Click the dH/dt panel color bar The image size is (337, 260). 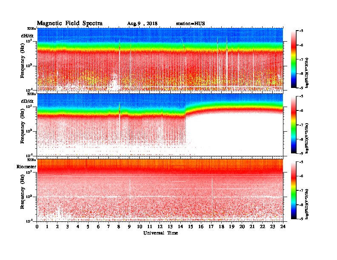click(x=294, y=59)
